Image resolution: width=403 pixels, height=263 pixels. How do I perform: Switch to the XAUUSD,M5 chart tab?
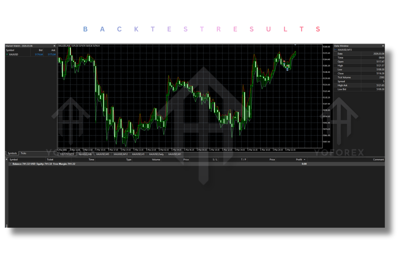[x=103, y=154]
